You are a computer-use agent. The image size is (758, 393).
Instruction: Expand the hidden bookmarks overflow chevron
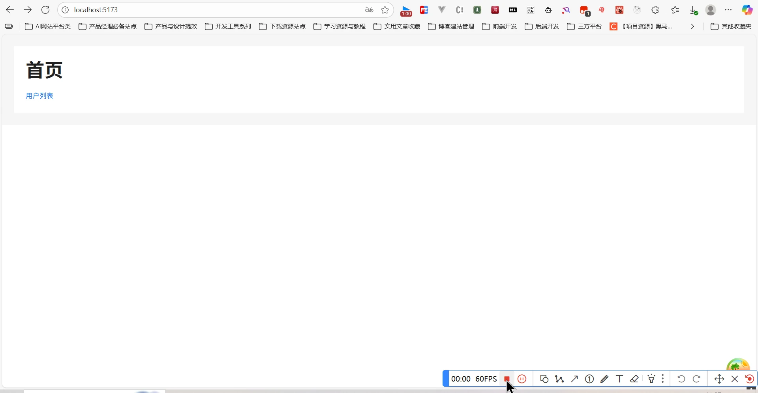point(692,26)
